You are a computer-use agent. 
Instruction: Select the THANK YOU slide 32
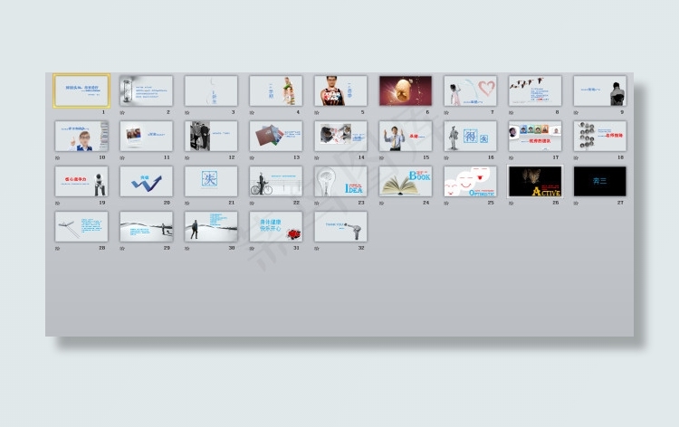[340, 226]
